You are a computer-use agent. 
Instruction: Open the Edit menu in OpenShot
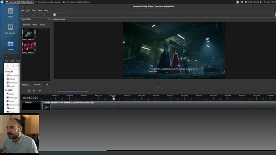point(28,10)
